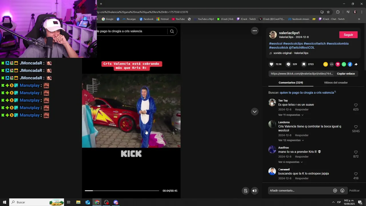Open the JCrack | Kick bookmark

[225, 19]
